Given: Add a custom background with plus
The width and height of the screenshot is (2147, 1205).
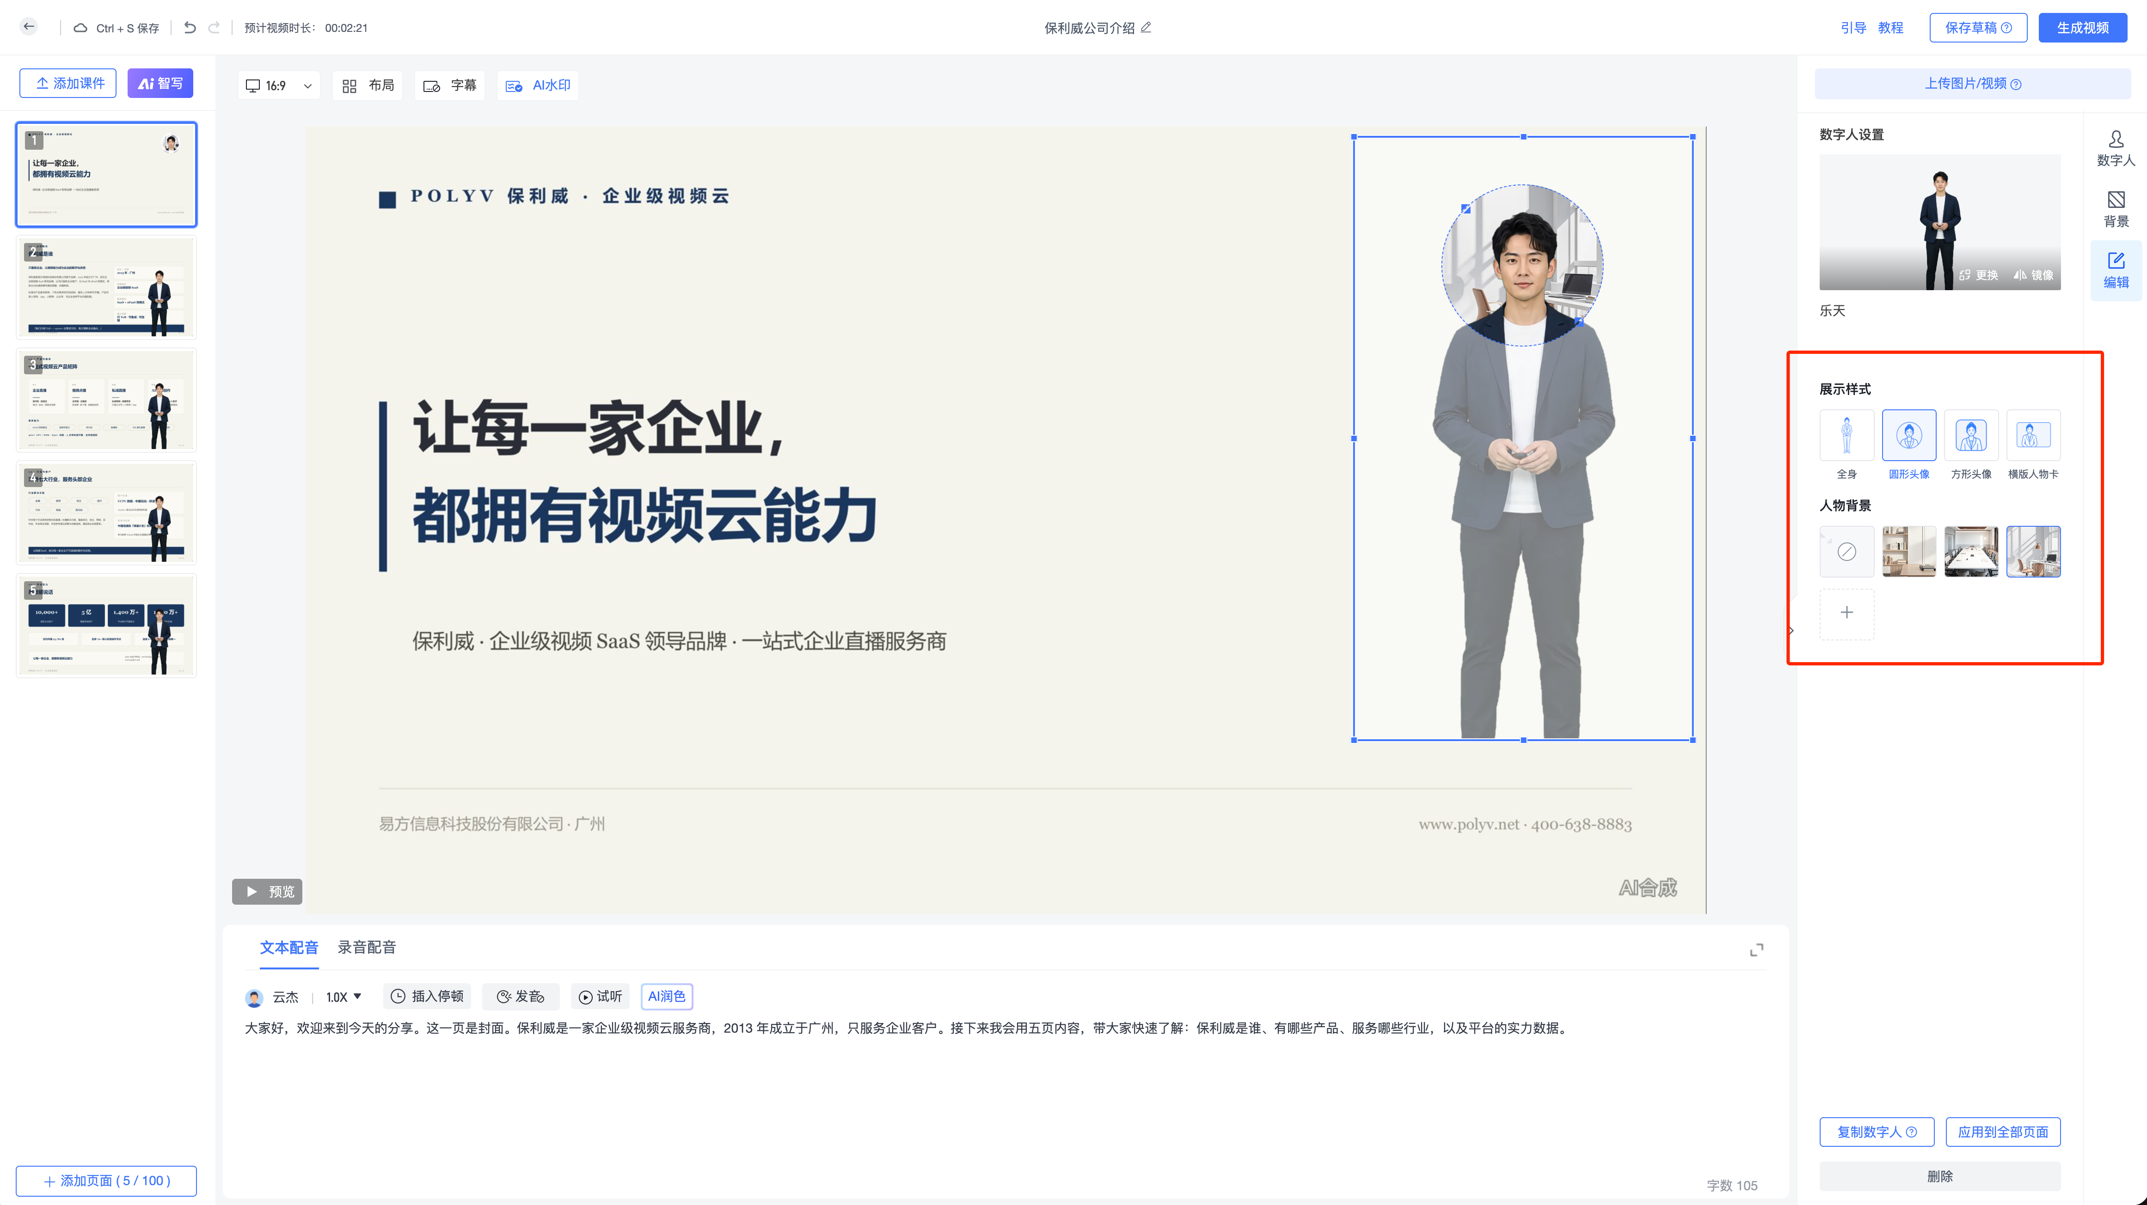Looking at the screenshot, I should click(1847, 613).
